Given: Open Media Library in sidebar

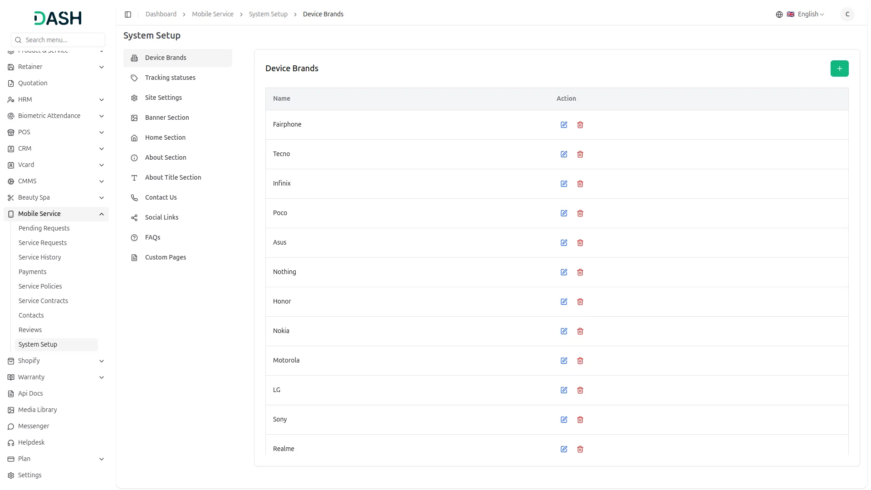Looking at the screenshot, I should (x=56, y=410).
